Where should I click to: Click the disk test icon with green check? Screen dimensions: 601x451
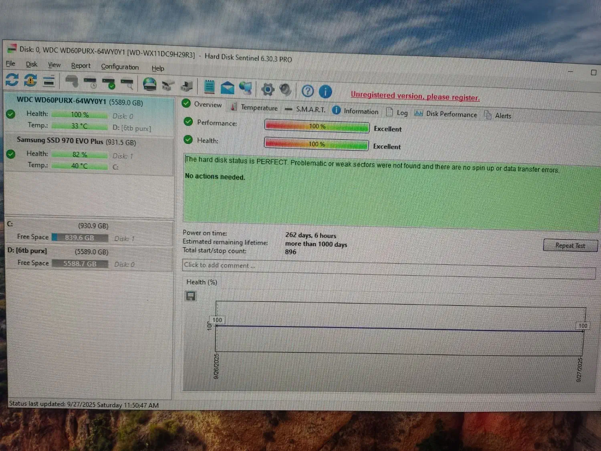109,83
